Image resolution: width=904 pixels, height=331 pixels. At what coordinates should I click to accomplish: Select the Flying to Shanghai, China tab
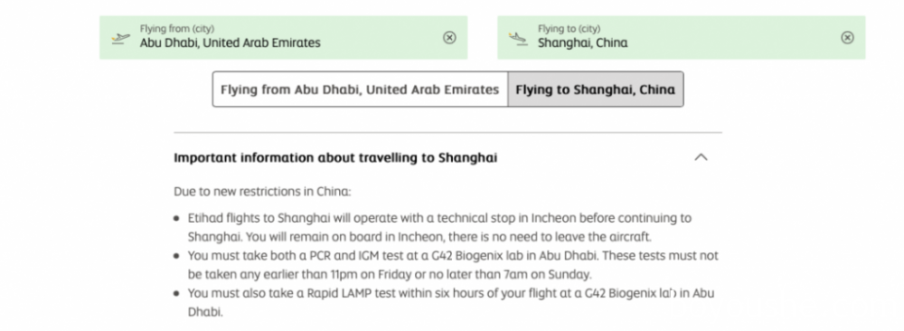pyautogui.click(x=595, y=90)
